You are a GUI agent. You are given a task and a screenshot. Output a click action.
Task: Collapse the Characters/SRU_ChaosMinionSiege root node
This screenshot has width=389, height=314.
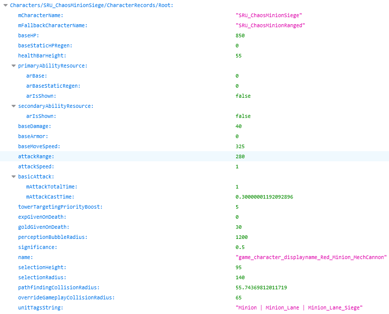pos(6,5)
